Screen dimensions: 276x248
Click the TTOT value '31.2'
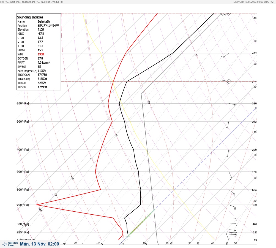point(40,46)
